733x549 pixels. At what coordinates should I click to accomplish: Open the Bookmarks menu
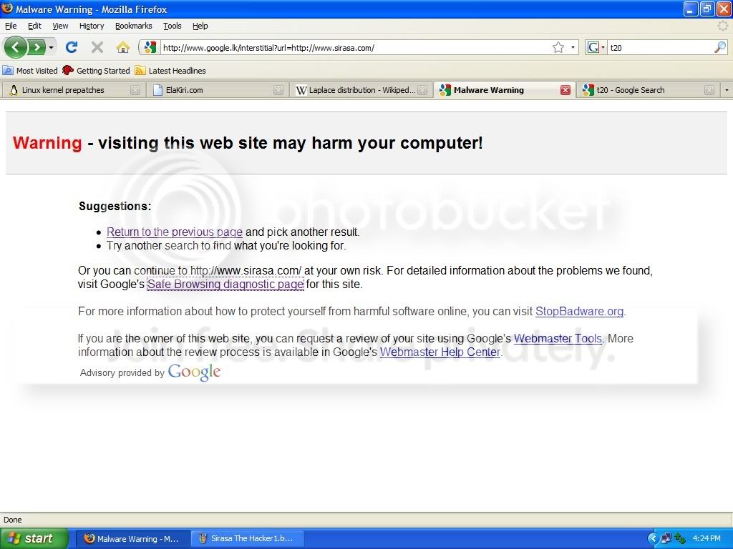134,26
